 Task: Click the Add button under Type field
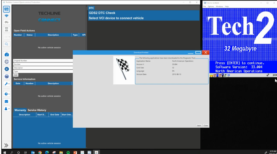point(16,75)
